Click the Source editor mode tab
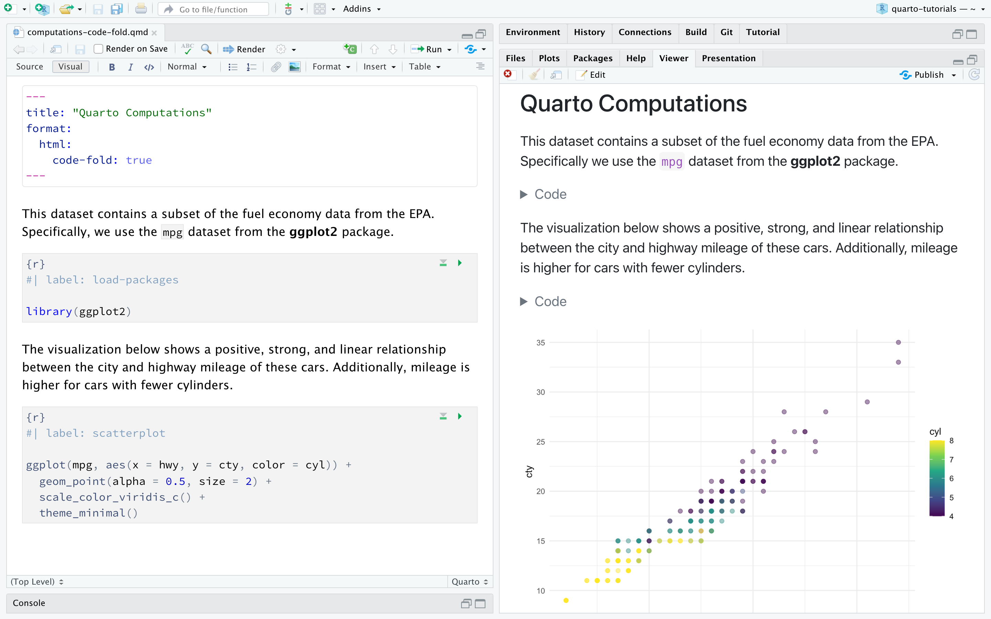This screenshot has width=991, height=619. click(x=30, y=67)
